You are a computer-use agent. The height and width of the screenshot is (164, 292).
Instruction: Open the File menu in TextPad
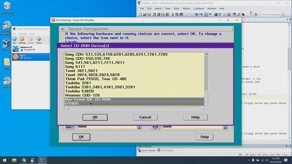142,9
